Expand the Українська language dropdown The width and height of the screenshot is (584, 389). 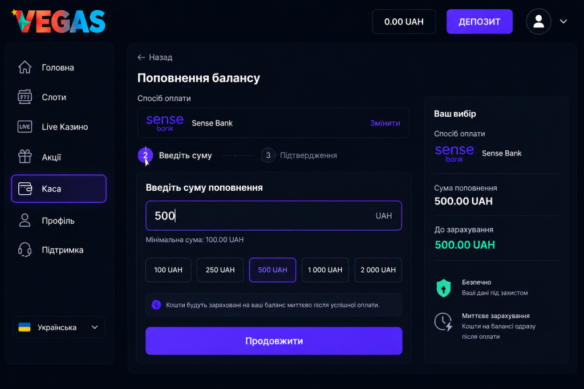(59, 327)
